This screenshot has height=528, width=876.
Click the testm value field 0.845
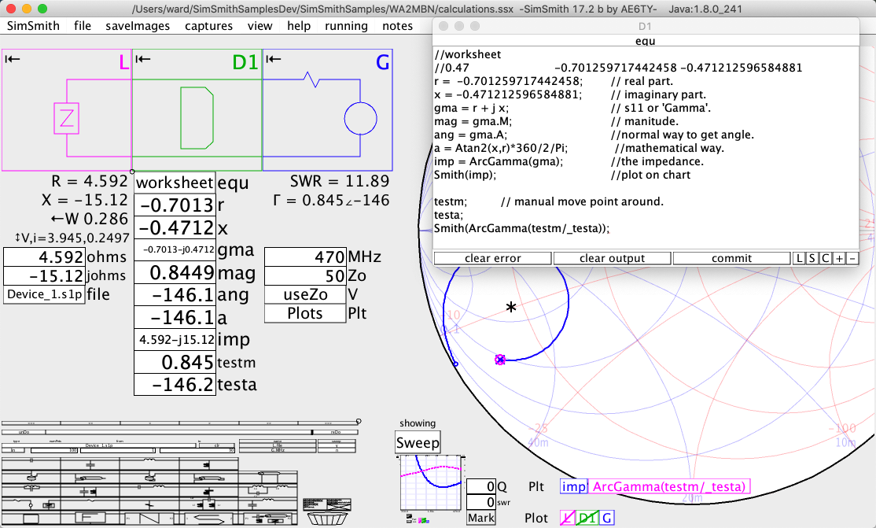click(x=175, y=363)
